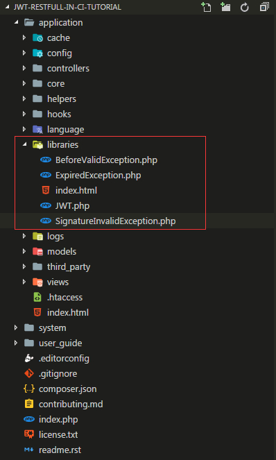Open composer.json file
This screenshot has height=460, width=276.
tap(68, 389)
